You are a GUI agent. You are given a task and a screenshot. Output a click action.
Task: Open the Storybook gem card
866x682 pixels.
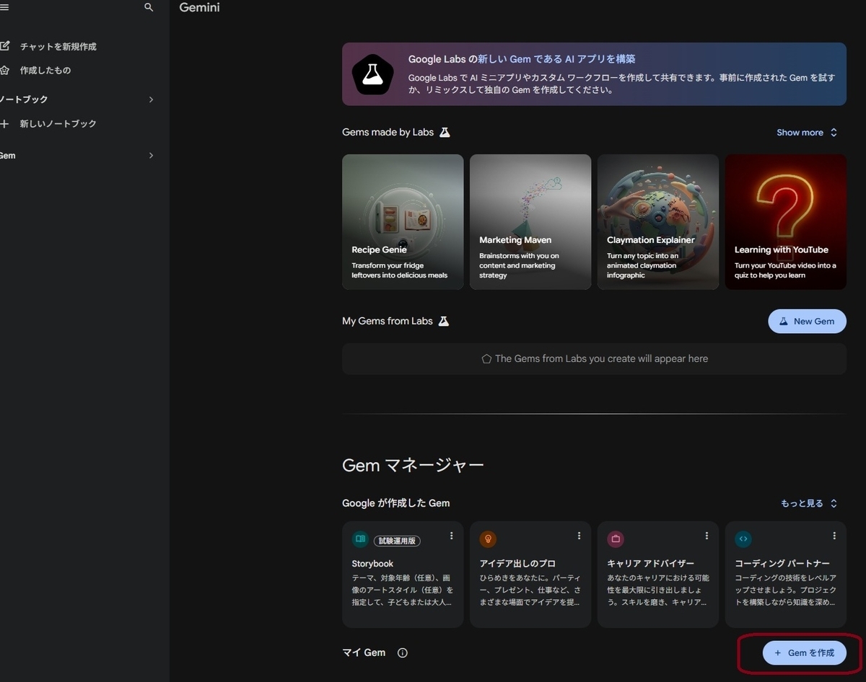[403, 574]
